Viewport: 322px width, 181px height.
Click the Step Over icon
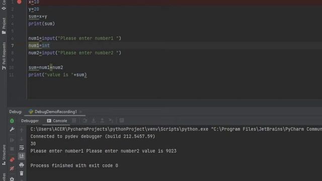coord(85,121)
